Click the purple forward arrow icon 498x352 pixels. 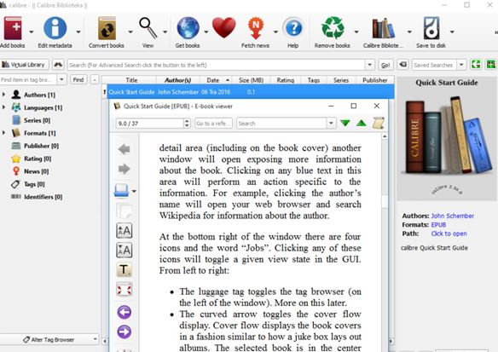pos(124,332)
